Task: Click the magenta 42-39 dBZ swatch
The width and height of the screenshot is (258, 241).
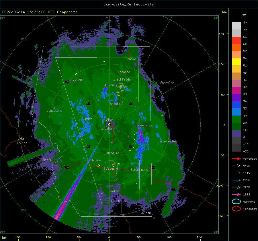Action: [236, 91]
